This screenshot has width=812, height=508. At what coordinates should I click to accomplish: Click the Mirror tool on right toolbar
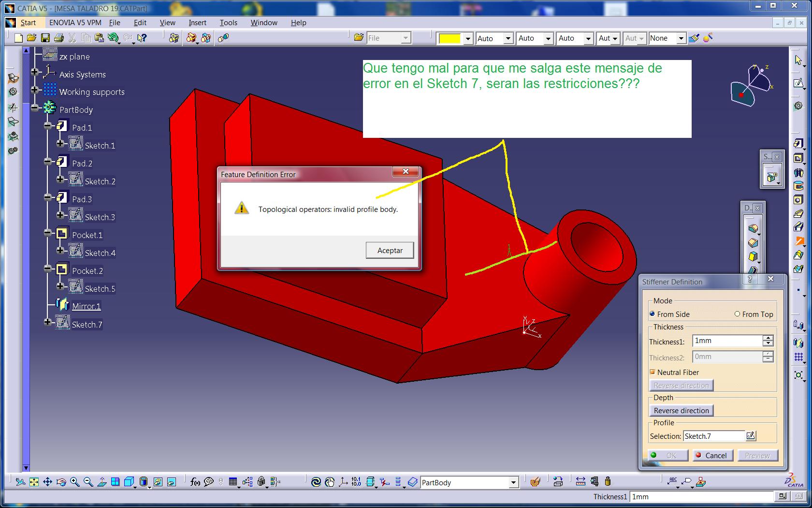(x=798, y=343)
